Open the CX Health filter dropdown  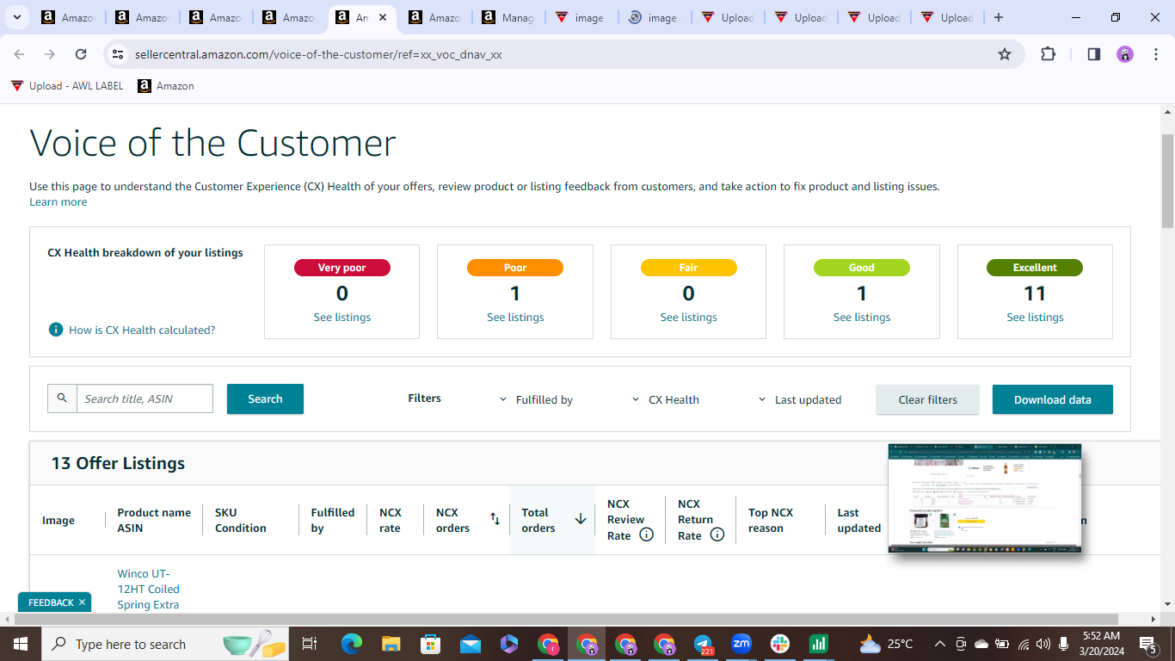[x=665, y=399]
